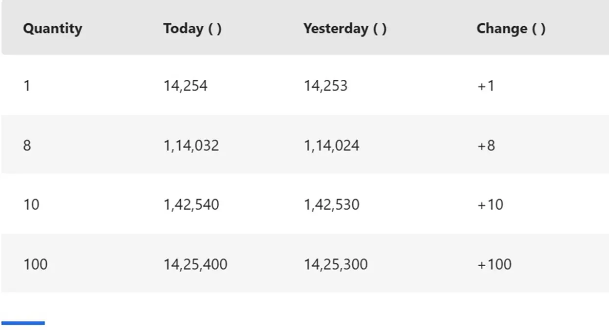This screenshot has height=330, width=609.
Task: Click yesterday's value 14,25,300
Action: 336,264
